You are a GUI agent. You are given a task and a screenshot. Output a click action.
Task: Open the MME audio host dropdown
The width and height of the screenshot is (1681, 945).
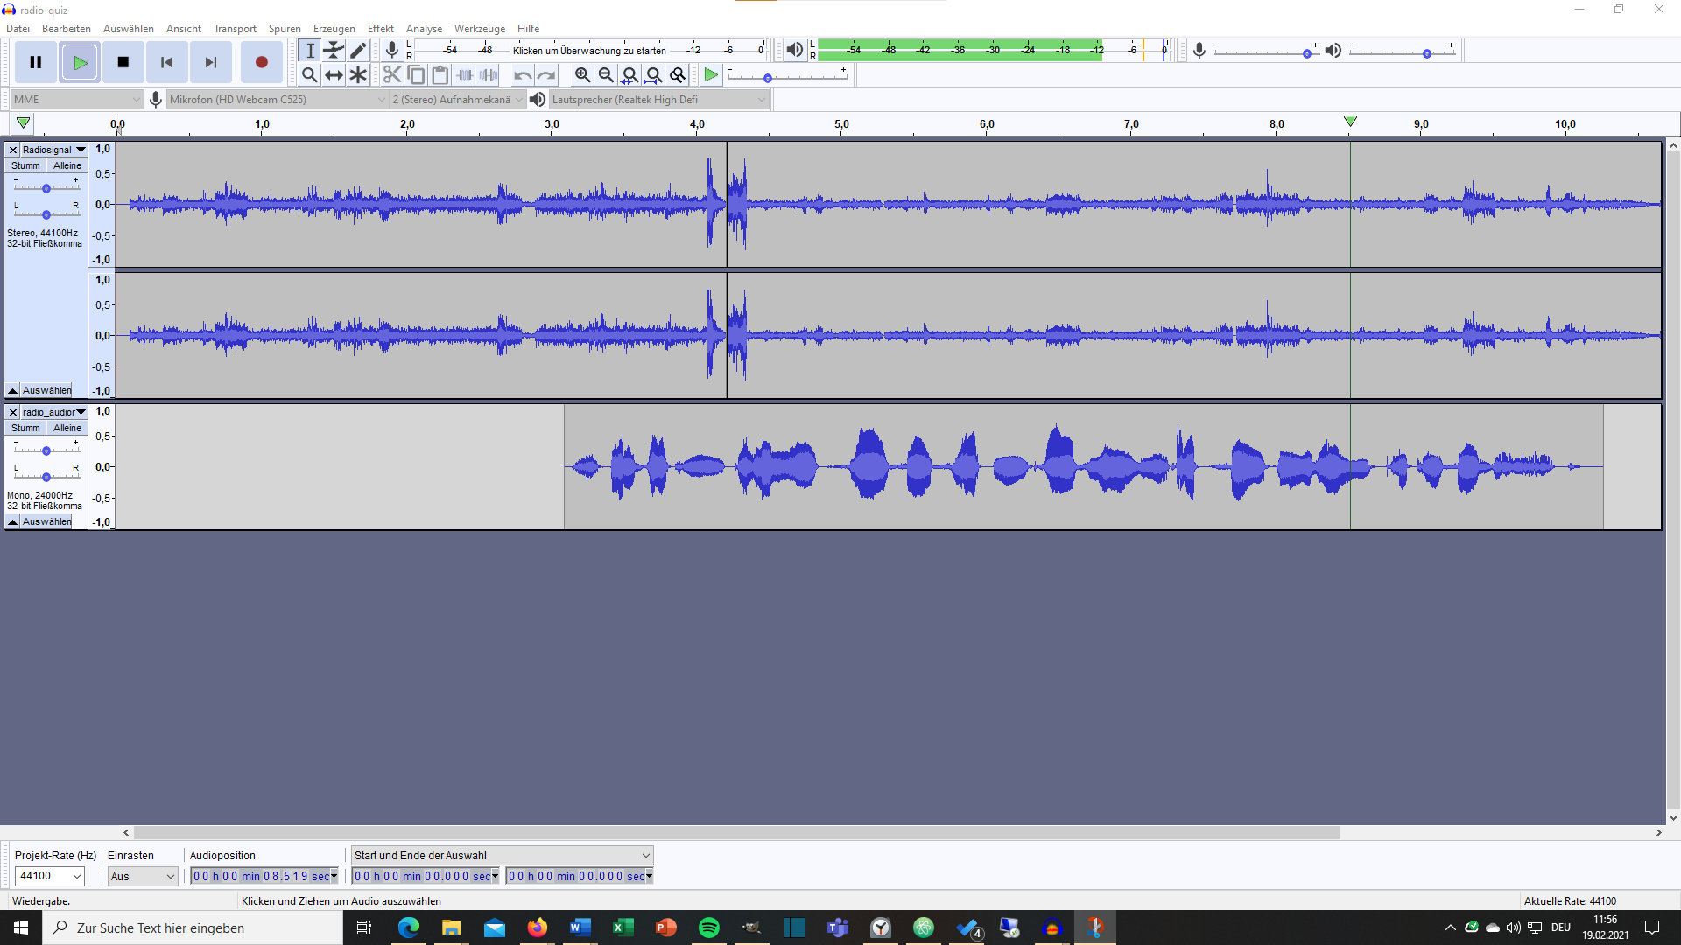[77, 100]
